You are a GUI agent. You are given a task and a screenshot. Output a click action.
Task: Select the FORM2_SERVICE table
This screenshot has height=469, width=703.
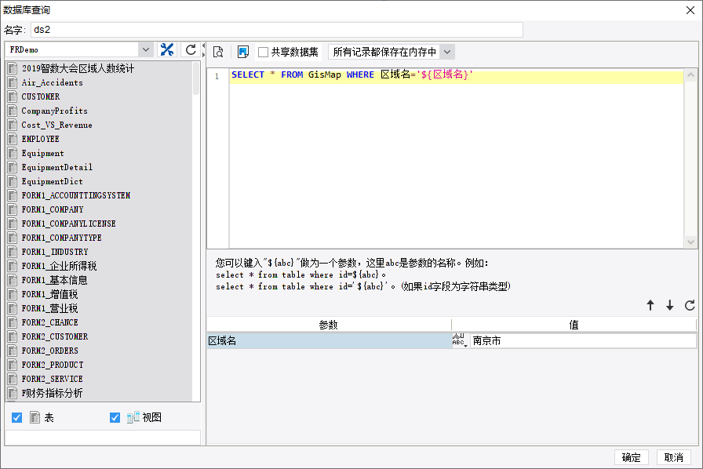click(x=52, y=379)
